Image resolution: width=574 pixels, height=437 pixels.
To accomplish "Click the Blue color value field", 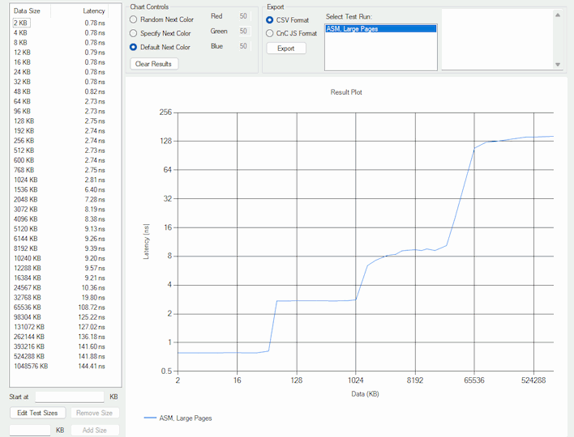I will 242,46.
